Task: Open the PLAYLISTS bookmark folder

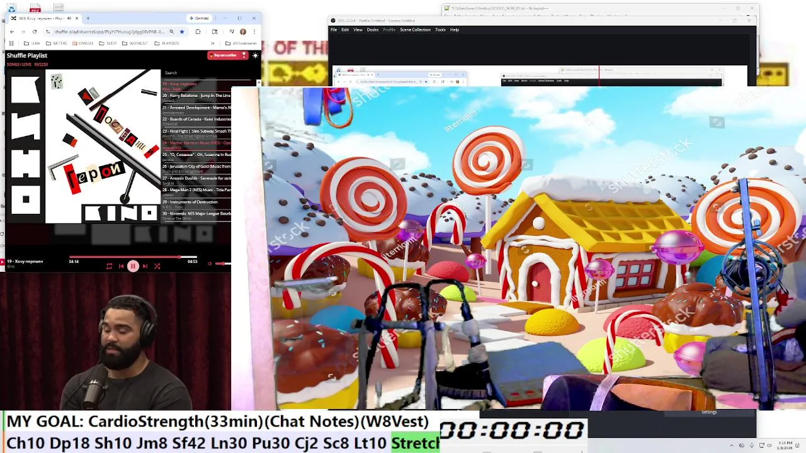Action: point(167,43)
